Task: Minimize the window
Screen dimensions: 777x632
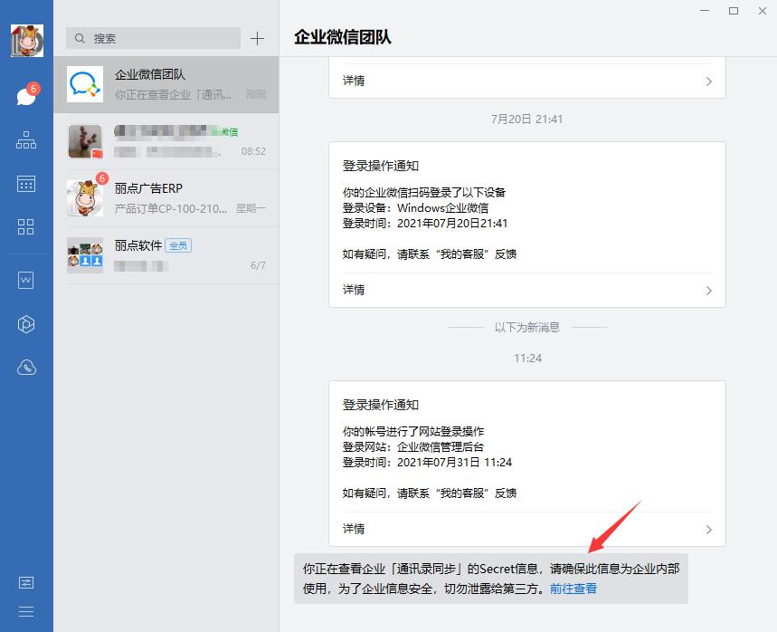Action: [x=705, y=11]
